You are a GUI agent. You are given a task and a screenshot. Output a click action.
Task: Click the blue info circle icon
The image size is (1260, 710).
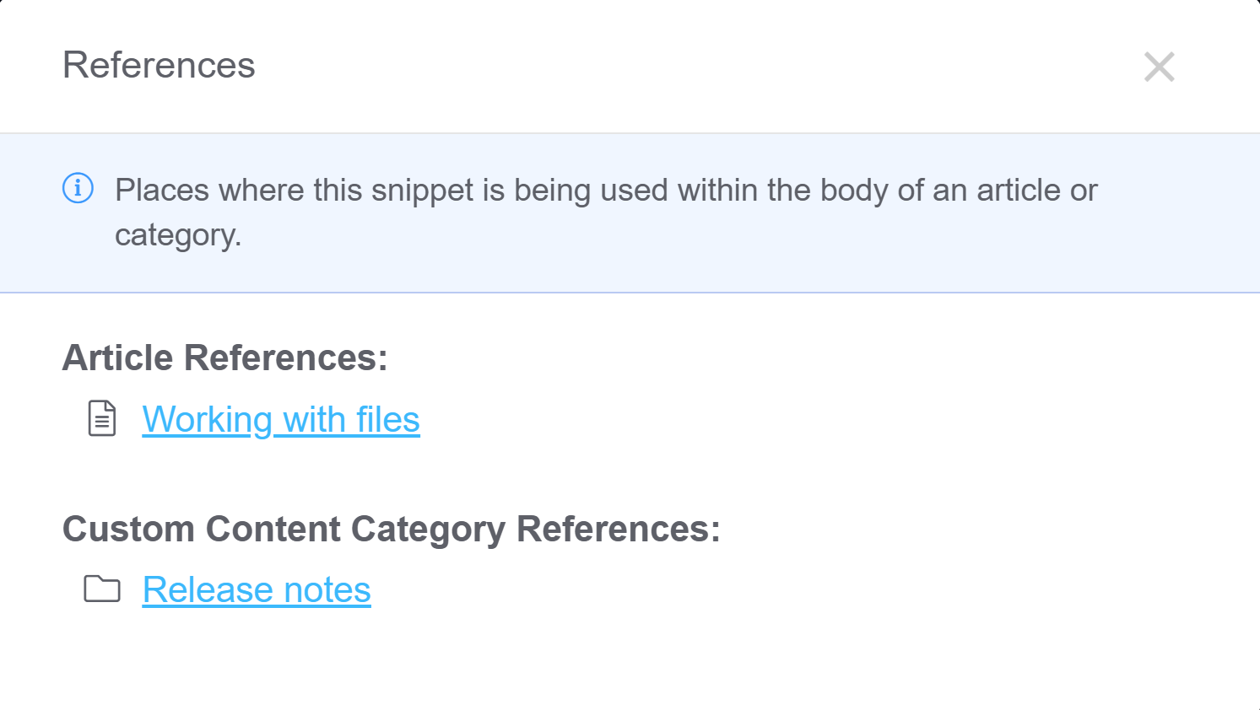pos(78,188)
